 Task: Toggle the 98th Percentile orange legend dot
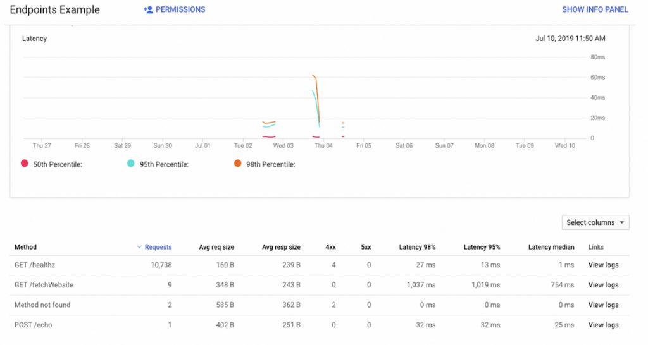(237, 164)
